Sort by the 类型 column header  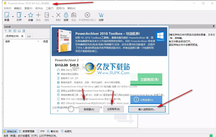[45, 41]
